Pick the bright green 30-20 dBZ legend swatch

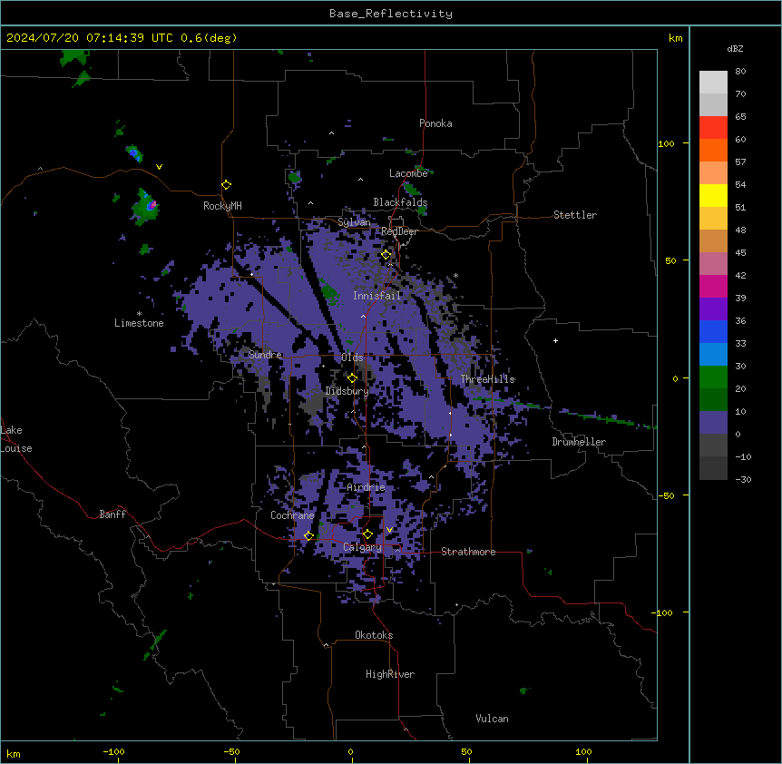tap(713, 377)
